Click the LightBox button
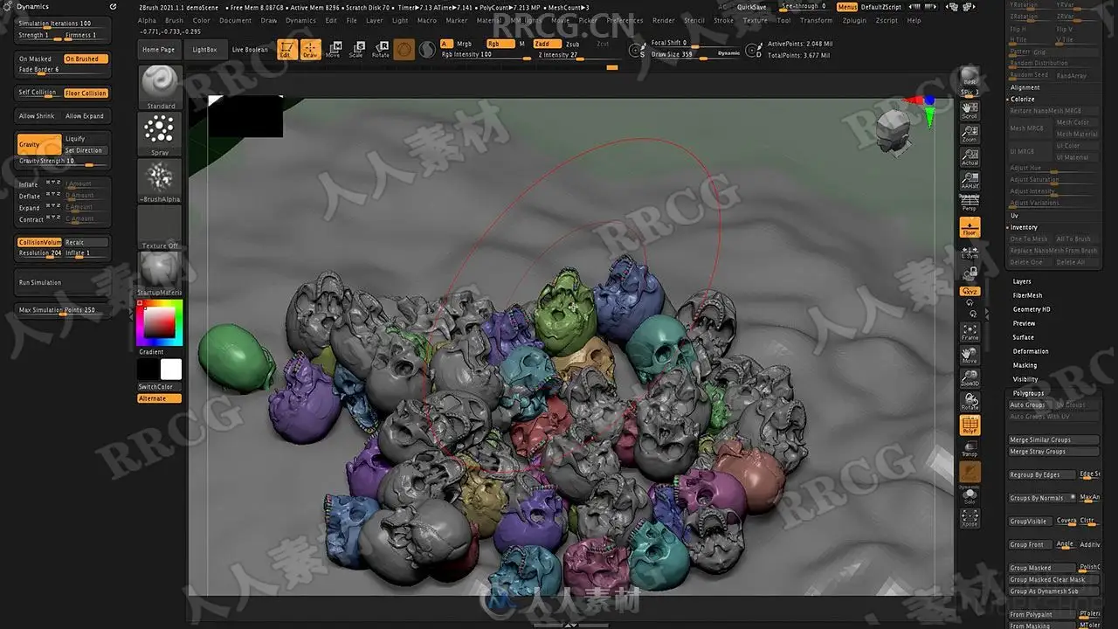The height and width of the screenshot is (629, 1118). pos(206,50)
